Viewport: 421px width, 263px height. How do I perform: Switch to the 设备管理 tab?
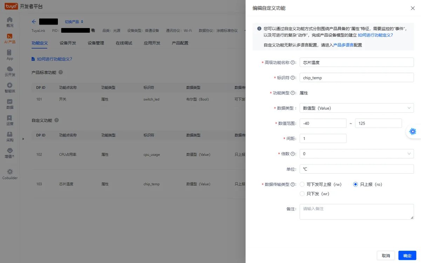pyautogui.click(x=96, y=43)
